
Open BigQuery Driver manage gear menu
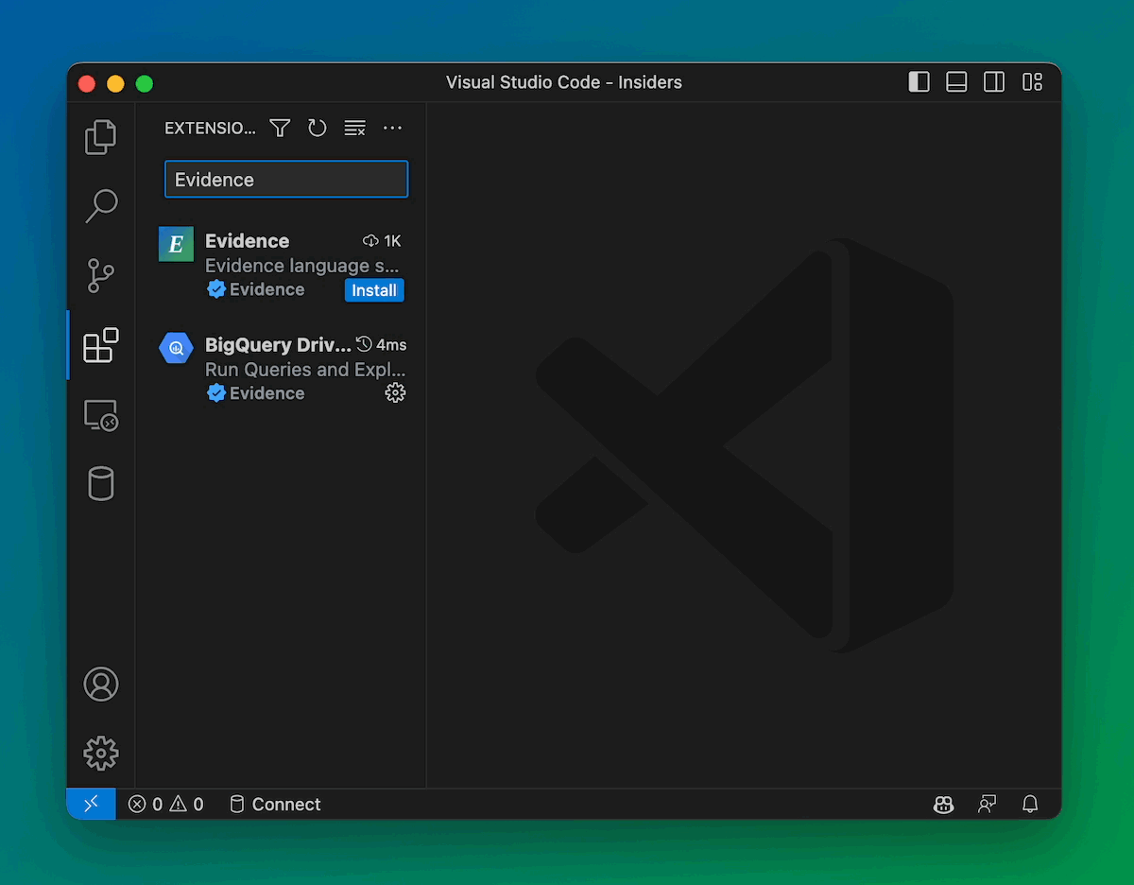coord(395,393)
